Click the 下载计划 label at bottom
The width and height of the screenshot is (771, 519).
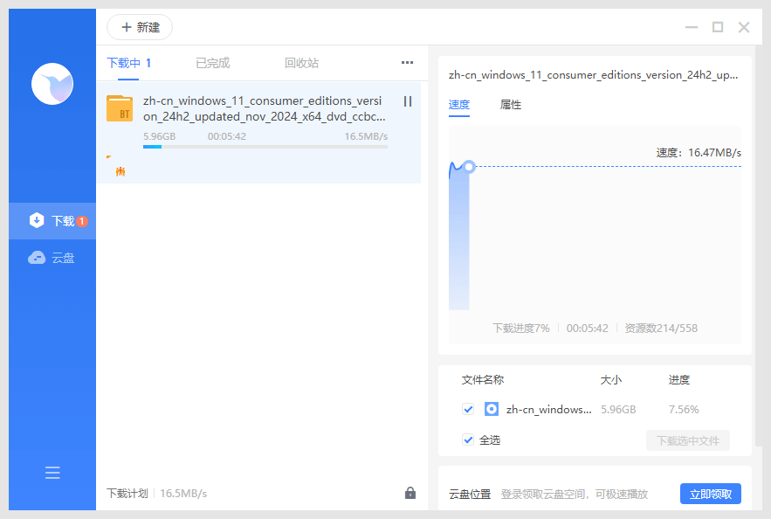pos(127,494)
